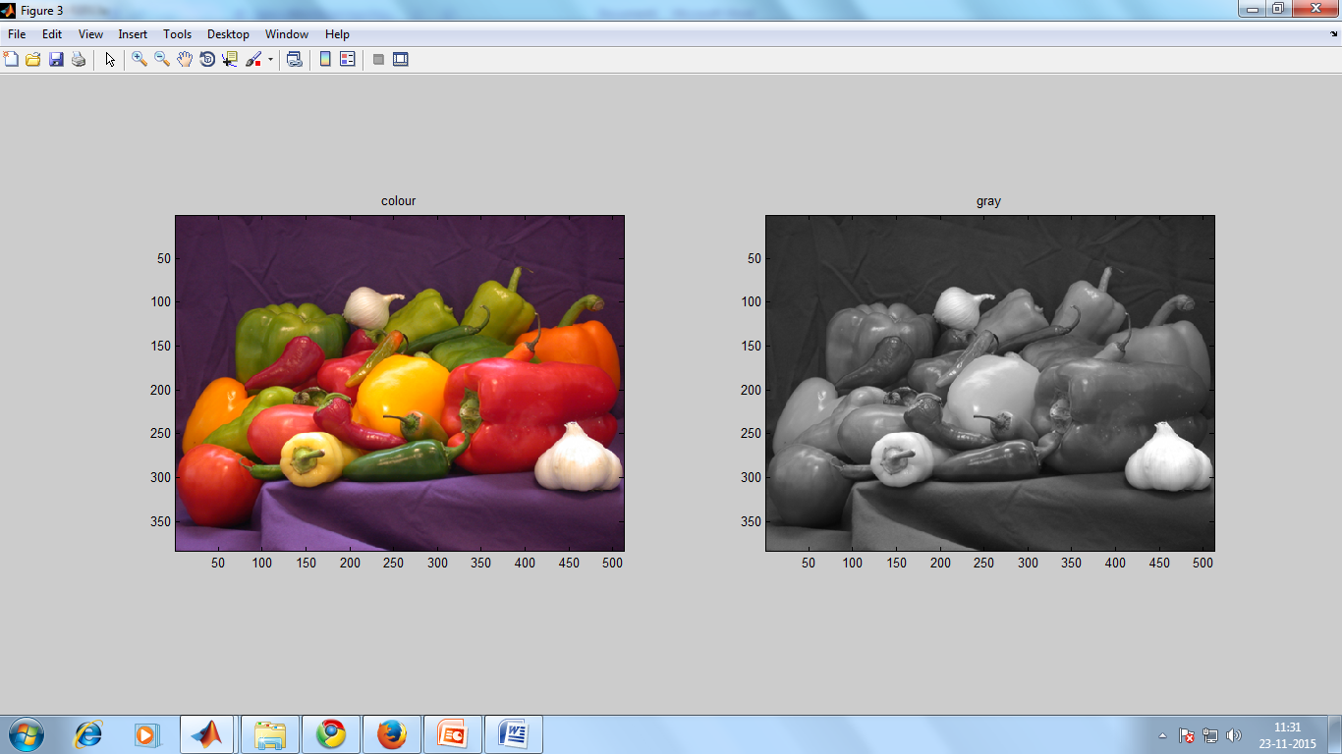
Task: Enable the Rotate 3D tool
Action: click(207, 59)
